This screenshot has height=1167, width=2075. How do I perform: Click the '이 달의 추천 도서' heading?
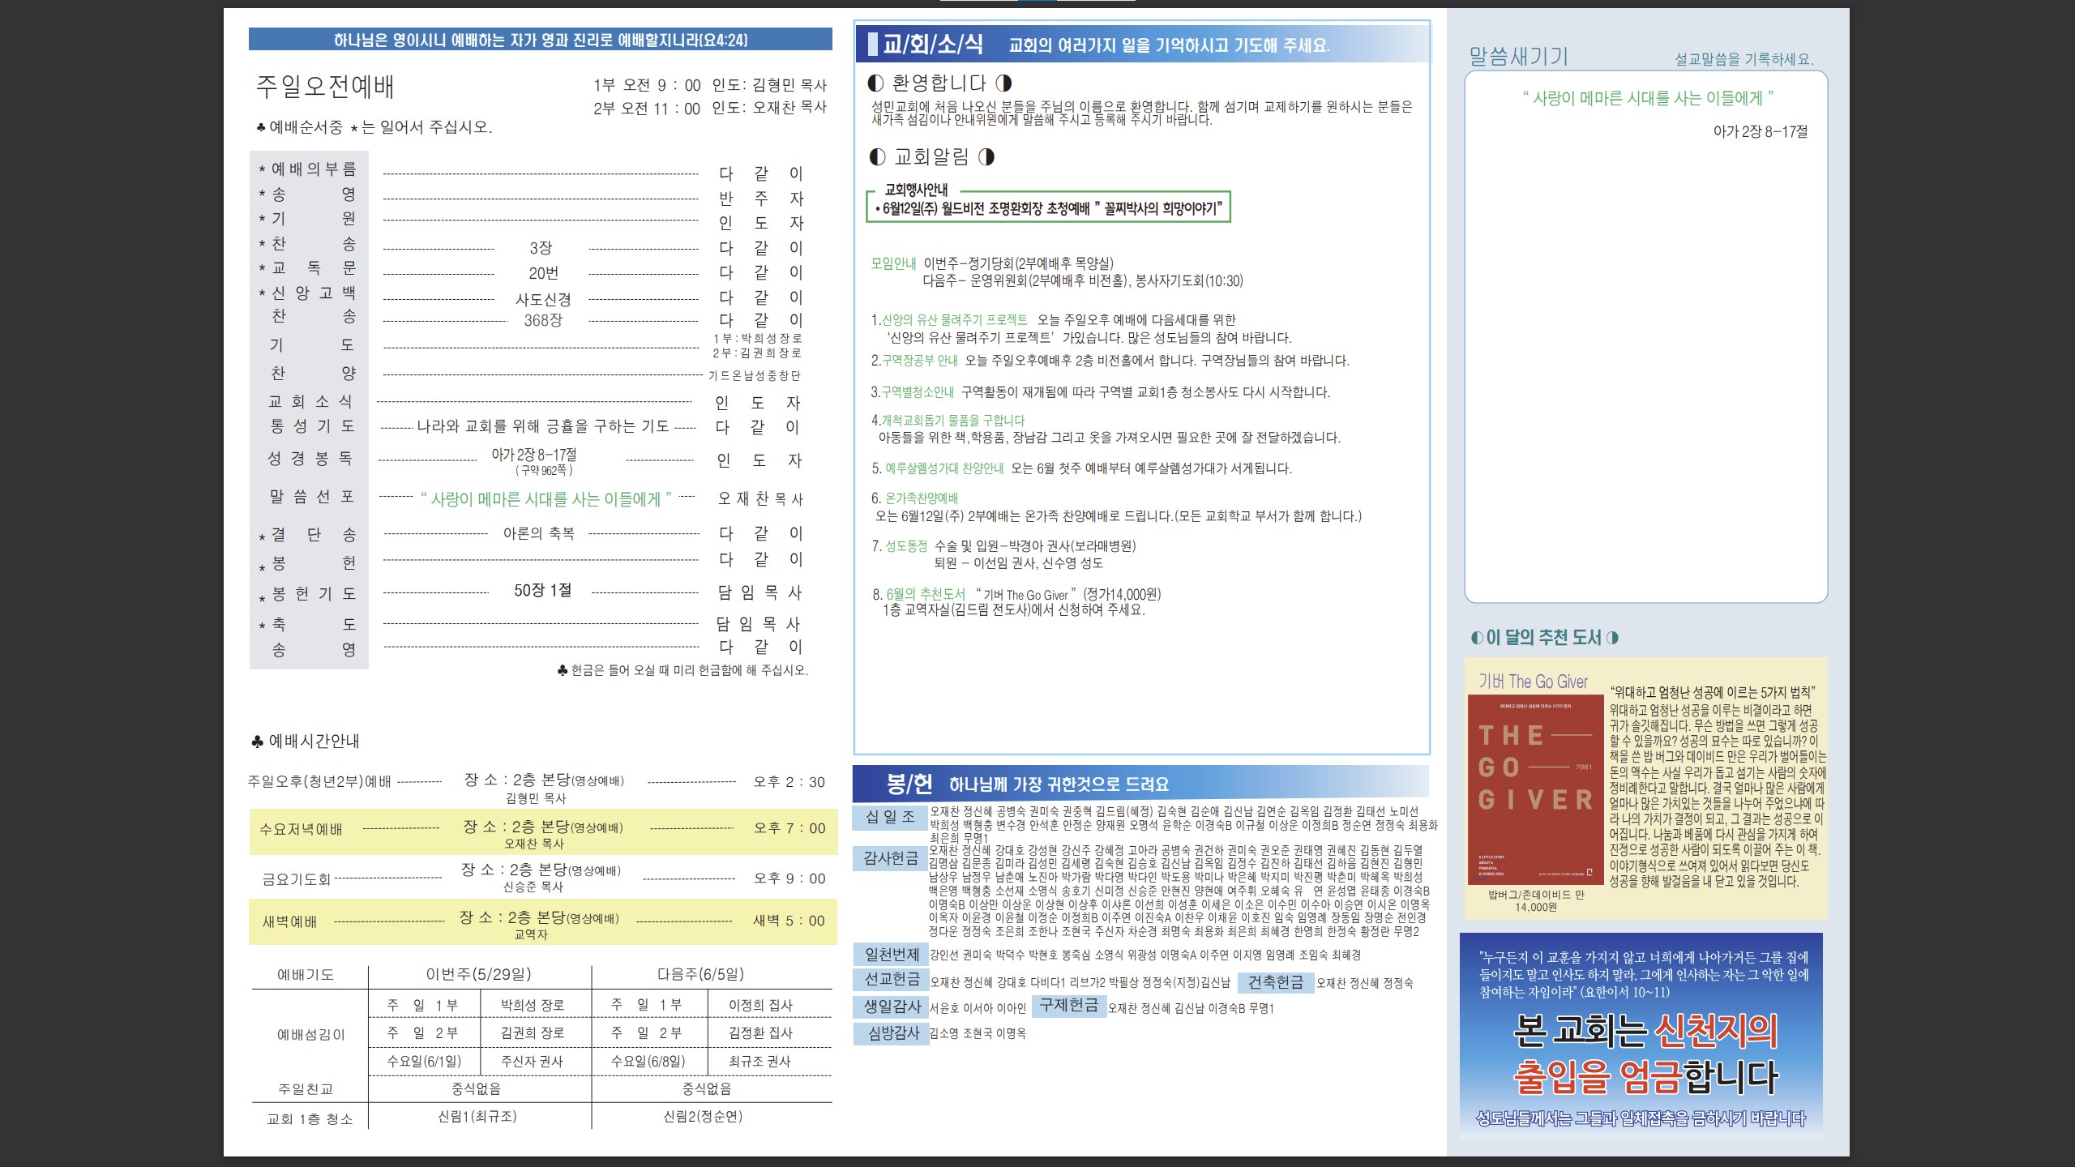point(1544,638)
